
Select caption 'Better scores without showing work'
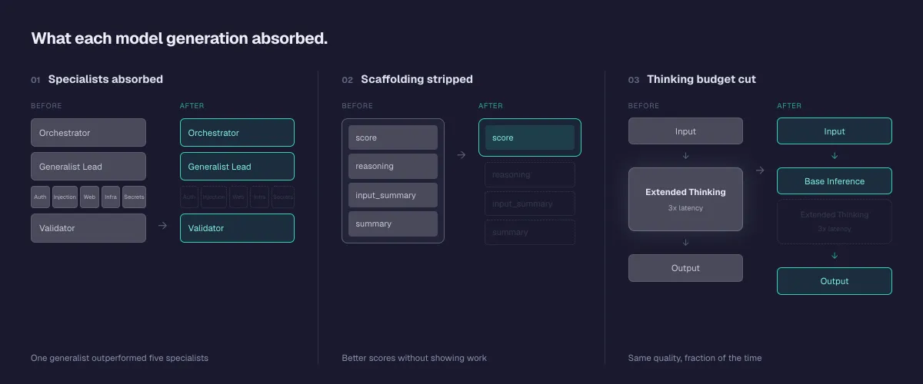414,358
